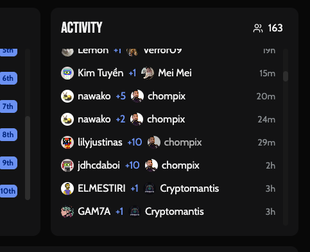The image size is (310, 252).
Task: Open ELMESTIRI's avatar
Action: click(x=67, y=189)
